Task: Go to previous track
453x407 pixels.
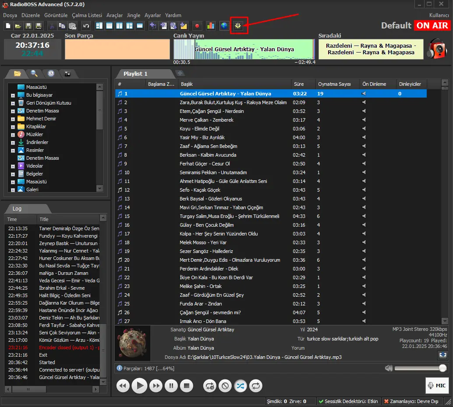Action: pyautogui.click(x=123, y=386)
